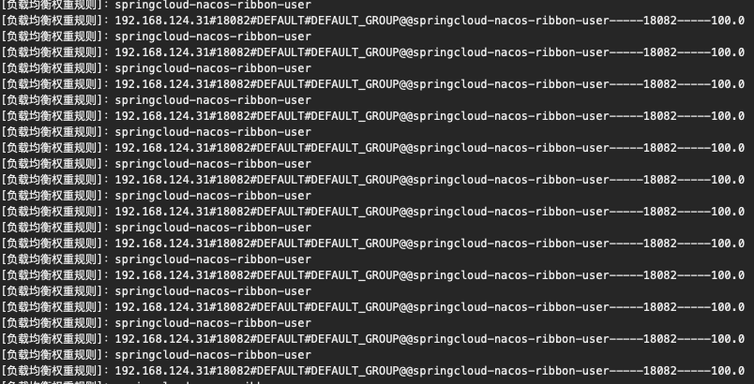754x384 pixels.
Task: Click second 18082 port value in topmost IP line
Action: tap(660, 21)
